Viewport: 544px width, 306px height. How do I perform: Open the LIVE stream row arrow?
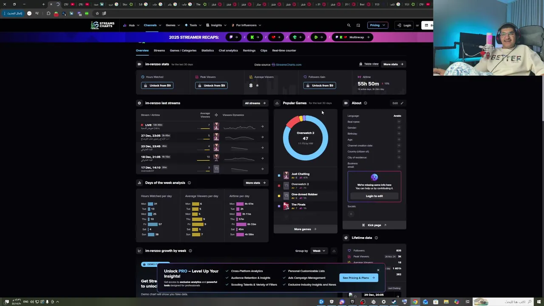[x=262, y=127]
